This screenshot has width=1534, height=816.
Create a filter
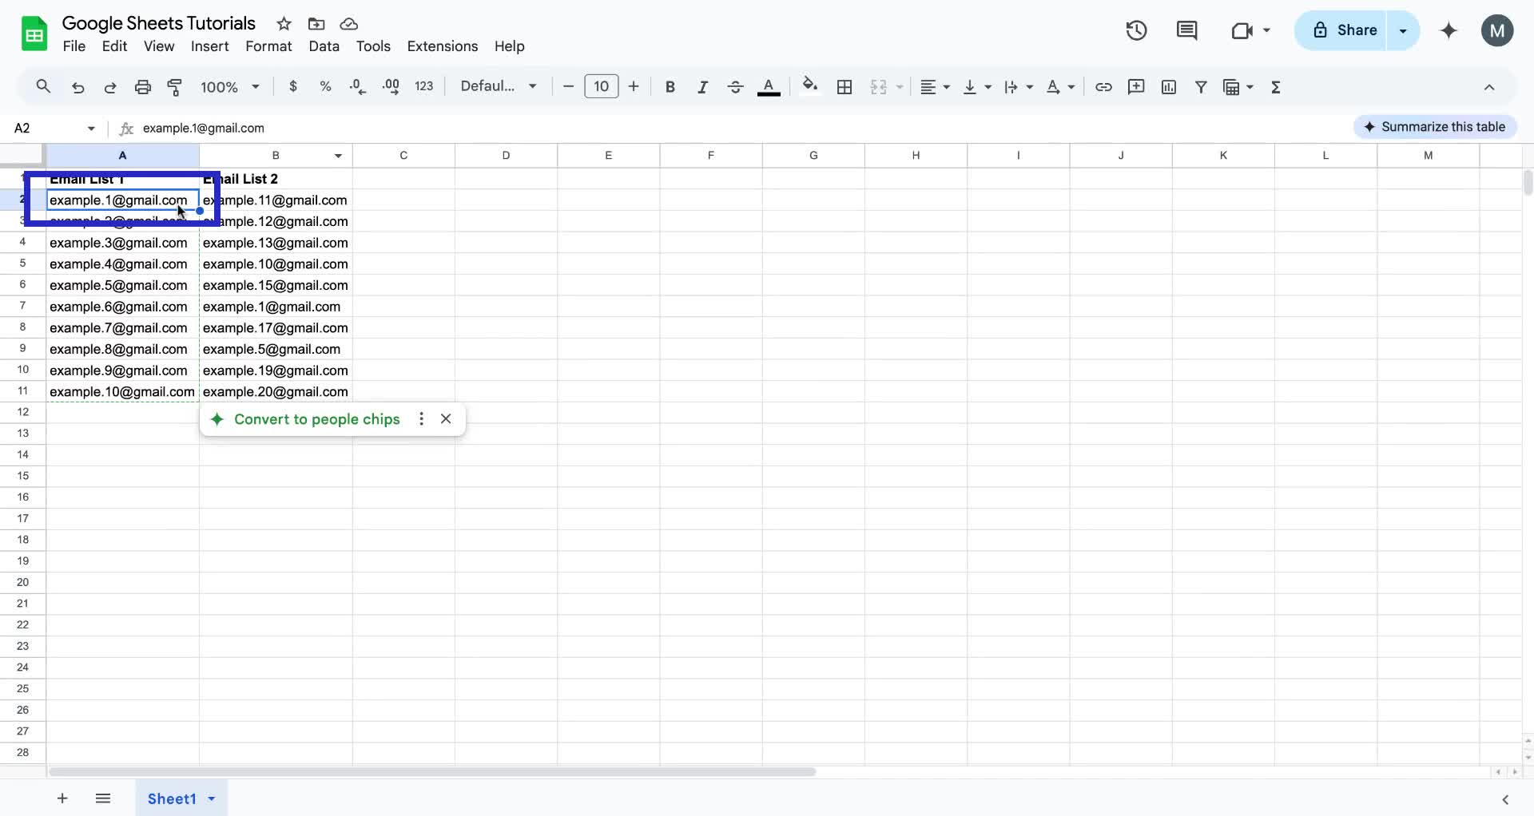1202,87
